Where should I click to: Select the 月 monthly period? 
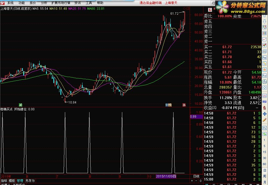(264, 182)
